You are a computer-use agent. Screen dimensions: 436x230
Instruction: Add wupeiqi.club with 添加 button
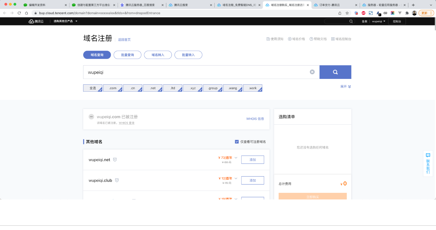click(253, 180)
